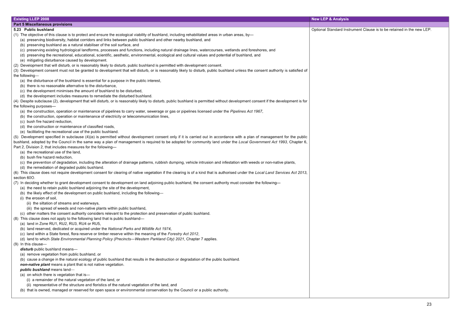
Task: Click the bold italic definition term 'public bushland'
Action: click(x=35, y=270)
